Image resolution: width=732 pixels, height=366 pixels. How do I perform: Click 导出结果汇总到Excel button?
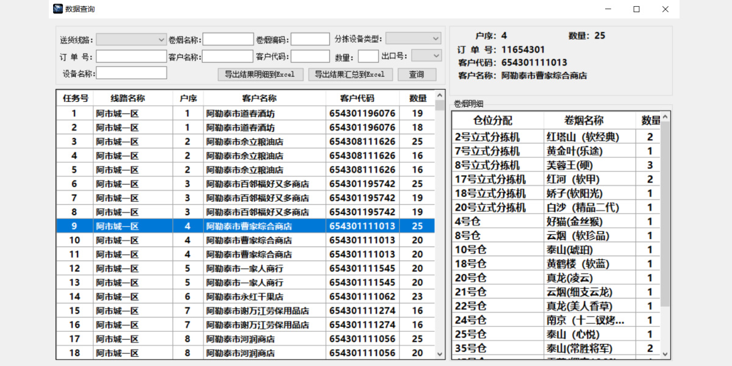350,74
